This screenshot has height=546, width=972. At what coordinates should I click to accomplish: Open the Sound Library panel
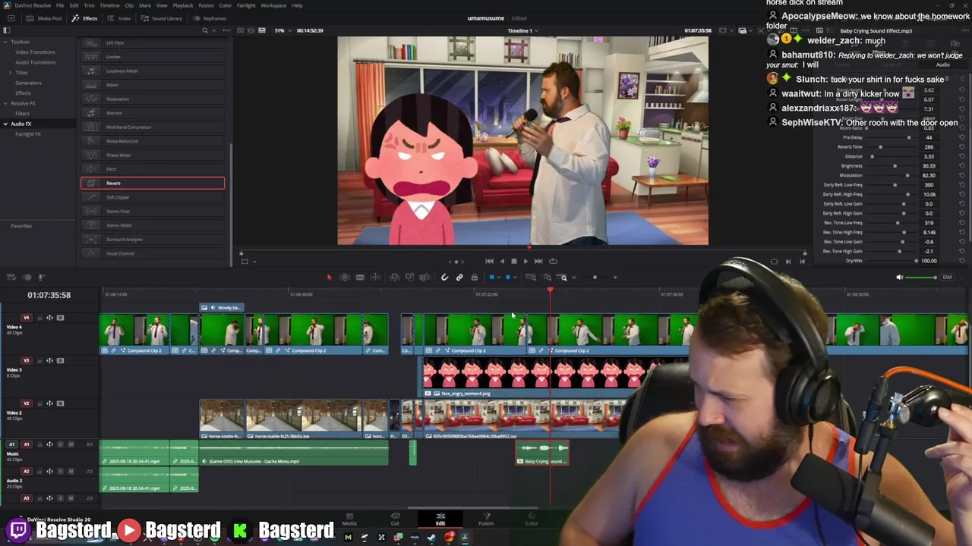162,18
